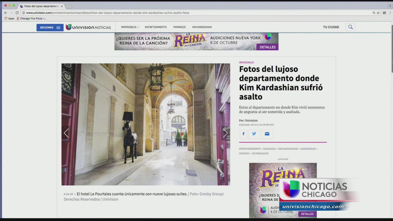Click Detalles on the top Reina banner
393x221 pixels.
click(267, 47)
